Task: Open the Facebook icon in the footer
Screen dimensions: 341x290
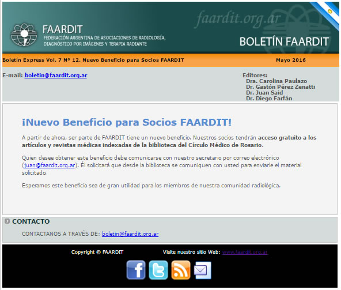Action: (x=136, y=270)
